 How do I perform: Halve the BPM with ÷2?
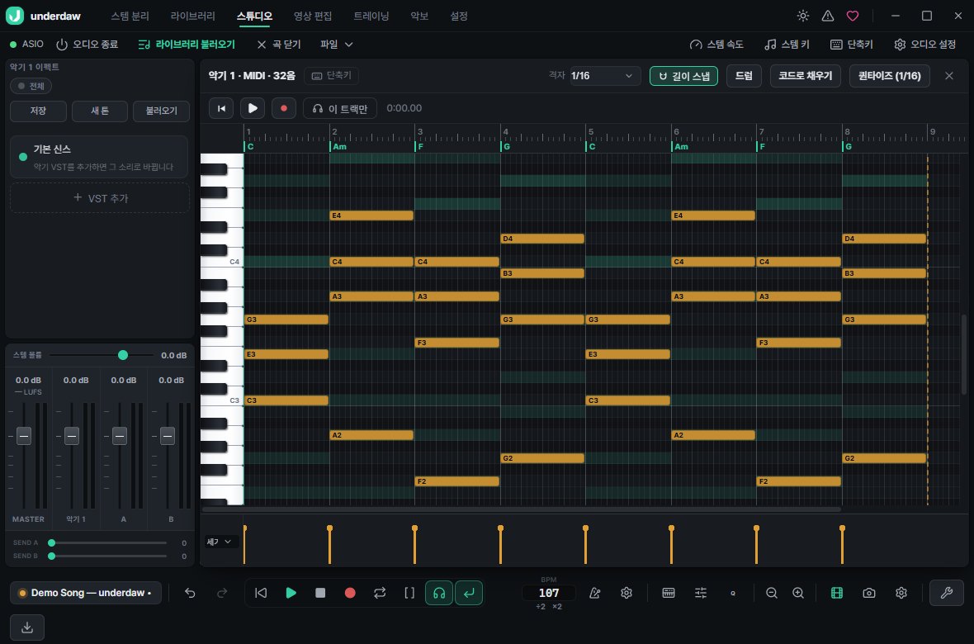coord(541,607)
